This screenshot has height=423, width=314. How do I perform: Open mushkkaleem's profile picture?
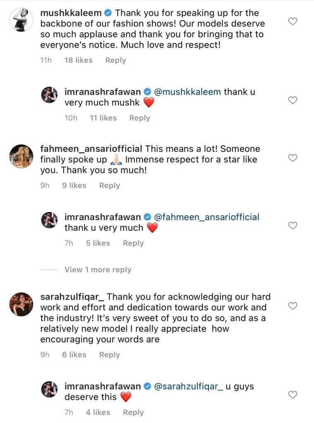tap(21, 19)
